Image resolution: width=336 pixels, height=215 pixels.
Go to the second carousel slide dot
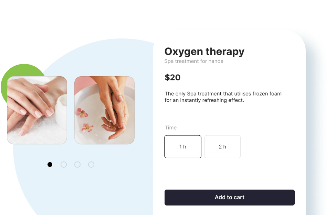click(x=64, y=165)
